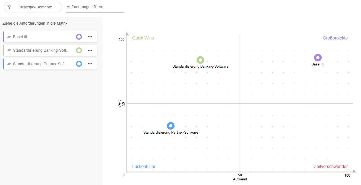Click the Basel III requirement type icon
Viewport: 361px width, 185px height.
coord(9,37)
